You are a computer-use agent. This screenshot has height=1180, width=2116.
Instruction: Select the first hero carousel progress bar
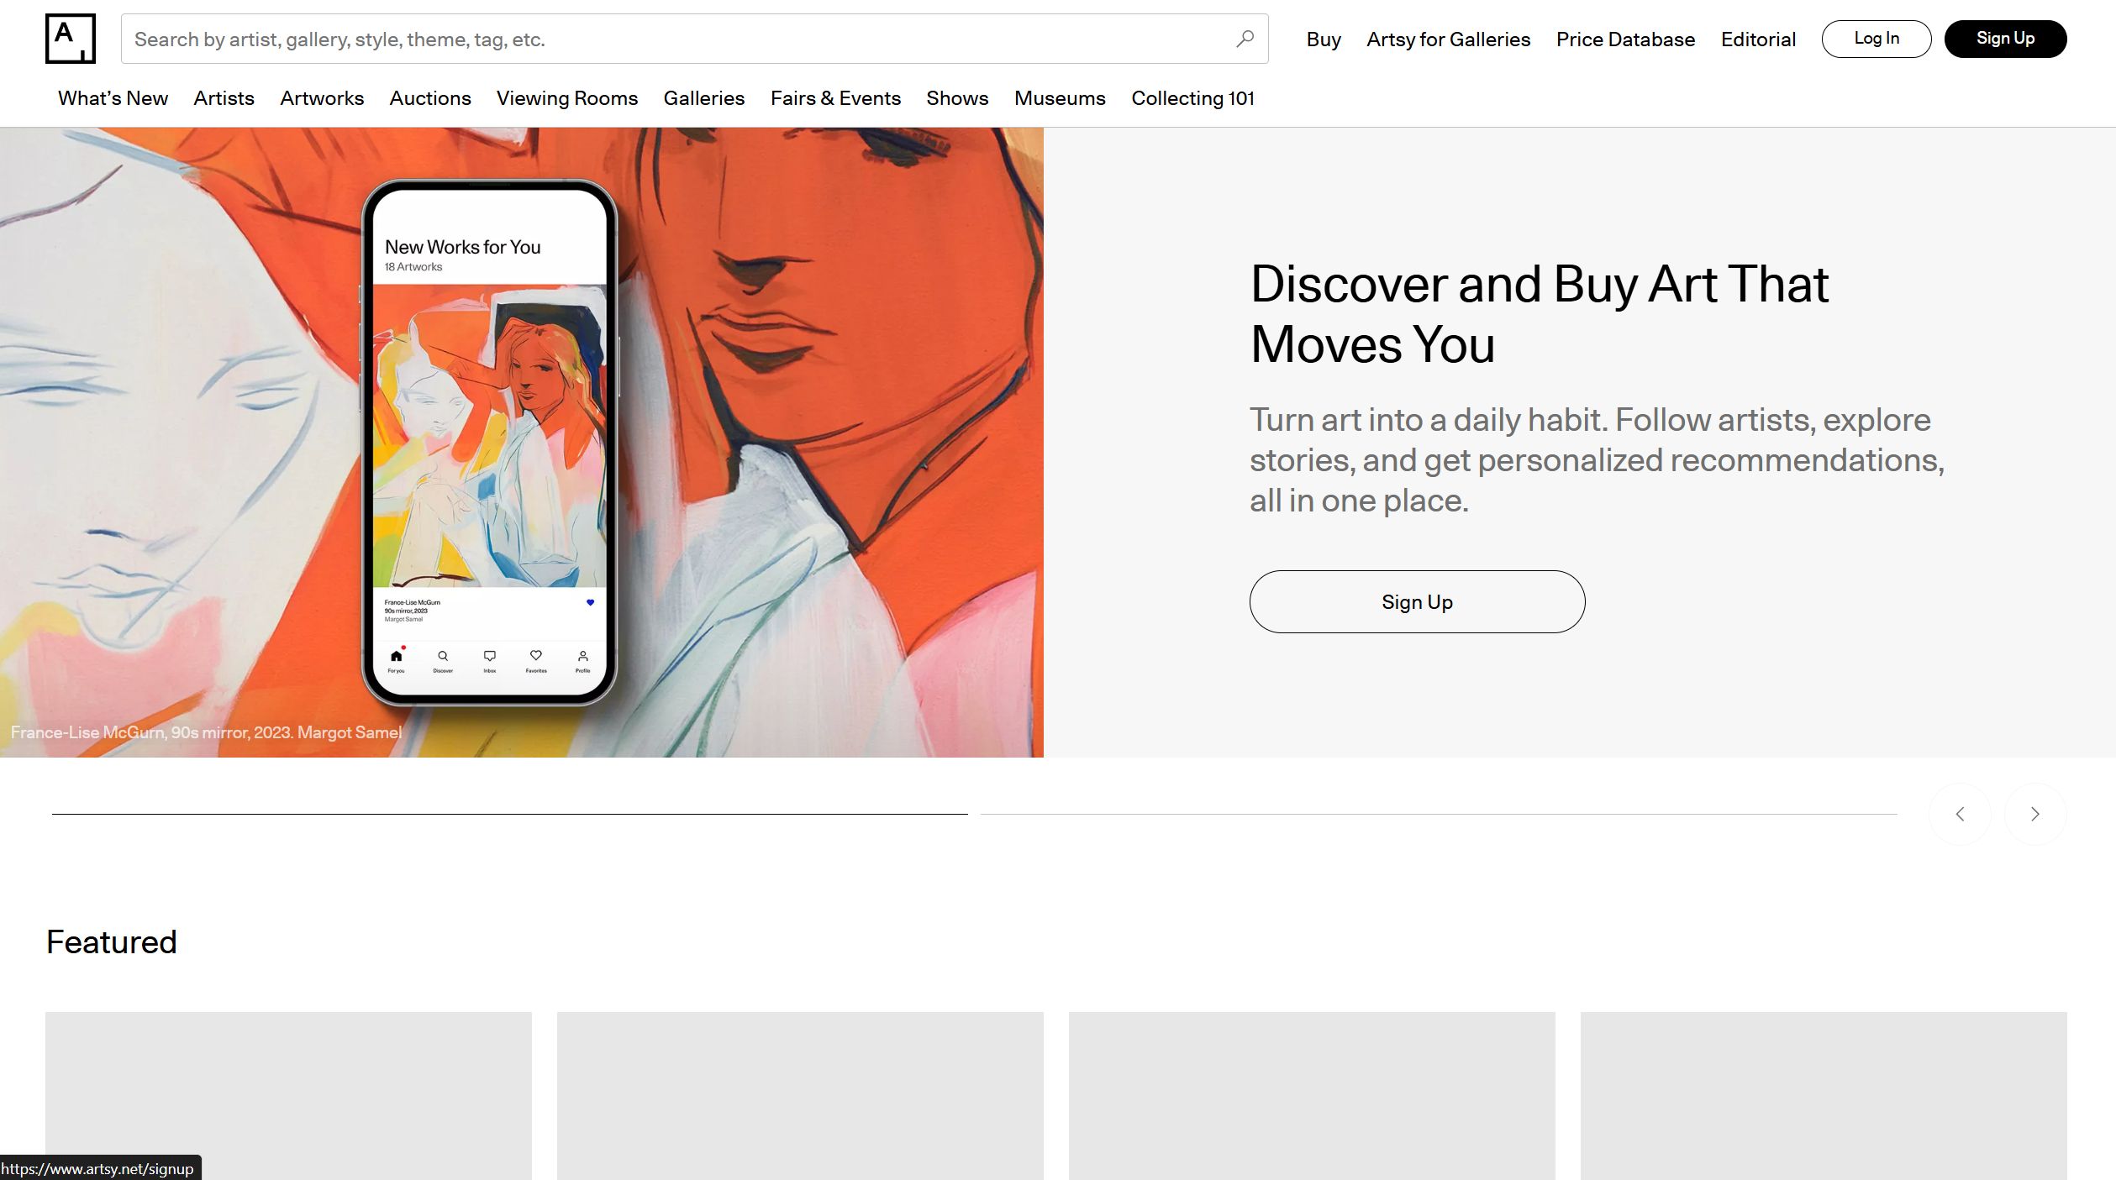(x=509, y=814)
